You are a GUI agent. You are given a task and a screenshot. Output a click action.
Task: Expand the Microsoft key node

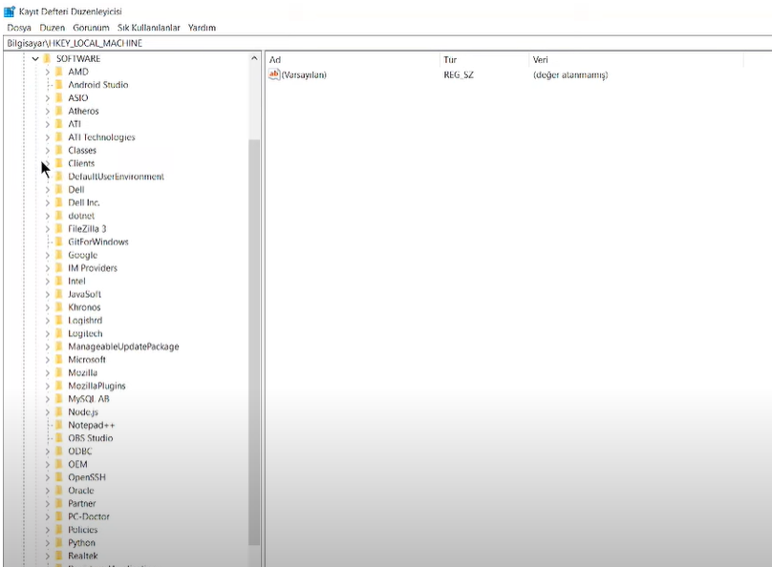pos(47,360)
